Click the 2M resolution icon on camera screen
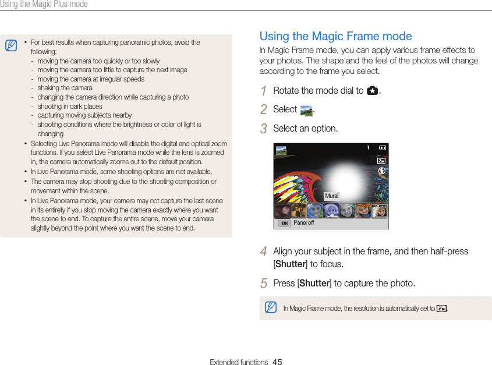 [x=381, y=161]
